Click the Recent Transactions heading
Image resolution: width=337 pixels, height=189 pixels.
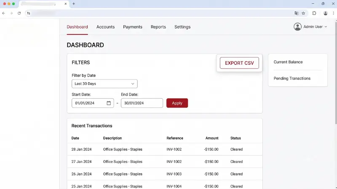92,126
